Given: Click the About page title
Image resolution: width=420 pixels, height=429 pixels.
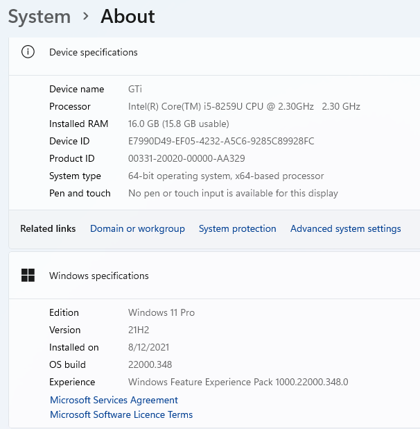Looking at the screenshot, I should pos(128,16).
